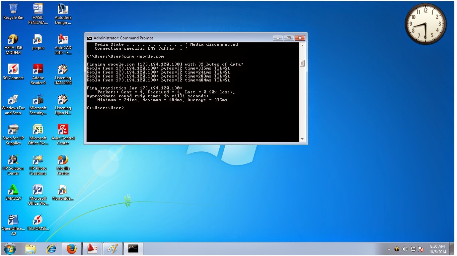Click the last C:\Users\User> prompt line
Screen dimensions: 457x256
[105, 108]
